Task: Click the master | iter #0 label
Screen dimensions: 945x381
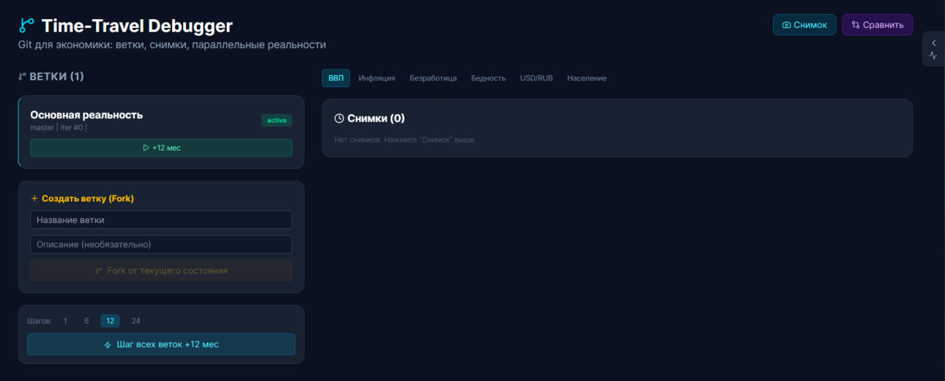Action: (x=58, y=128)
